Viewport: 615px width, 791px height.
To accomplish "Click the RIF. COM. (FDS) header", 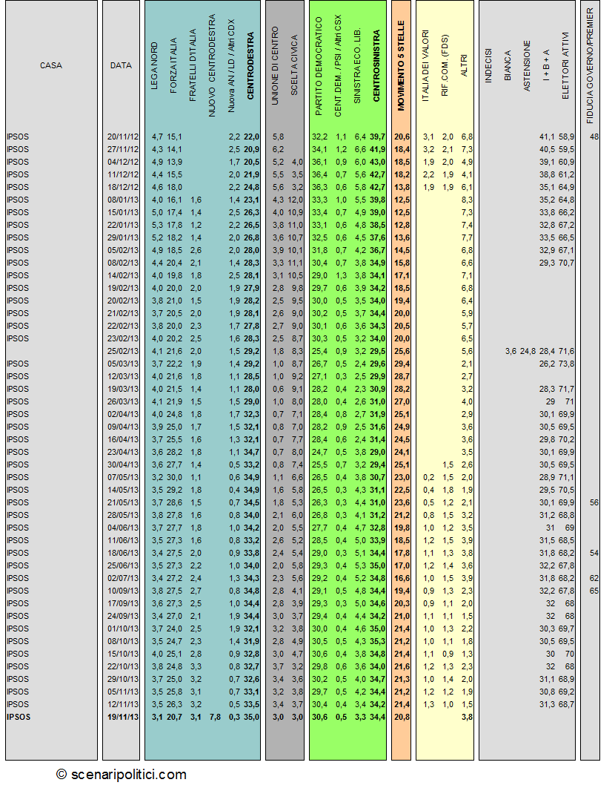I will click(445, 65).
